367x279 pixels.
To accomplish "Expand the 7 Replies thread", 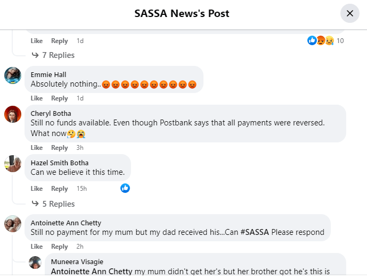I will 53,55.
